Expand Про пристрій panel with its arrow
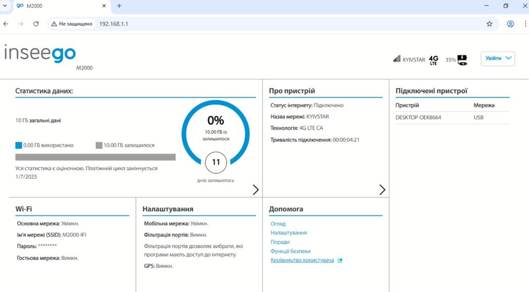Screen dimensions: 529x292 coord(382,190)
